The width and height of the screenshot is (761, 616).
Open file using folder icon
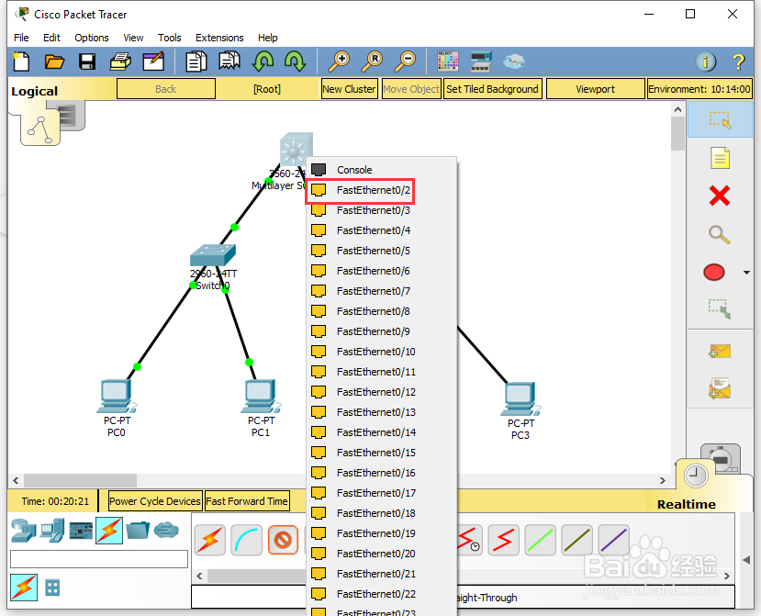(54, 62)
